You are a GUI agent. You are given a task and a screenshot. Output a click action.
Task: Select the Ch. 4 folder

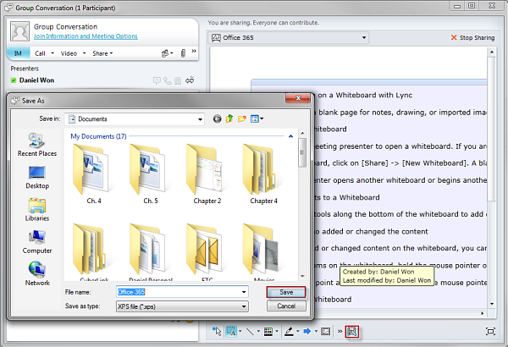pyautogui.click(x=94, y=173)
